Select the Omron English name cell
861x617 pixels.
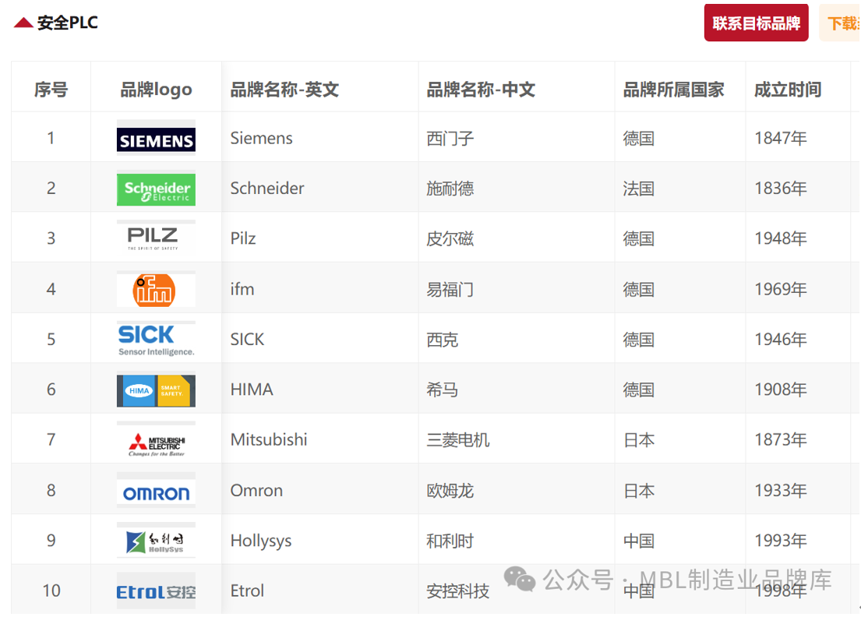point(320,490)
